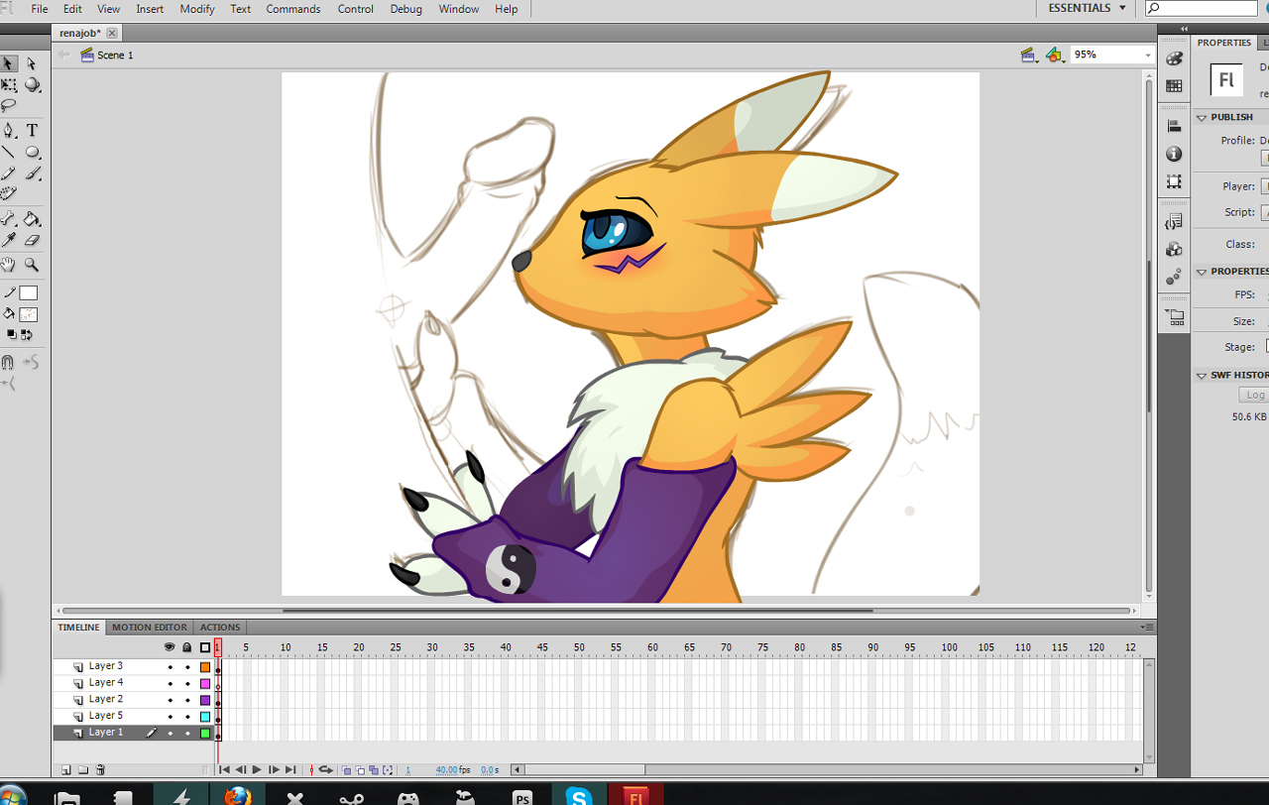Viewport: 1269px width, 805px height.
Task: Open the Edit Symbols dropdown
Action: [x=1055, y=55]
